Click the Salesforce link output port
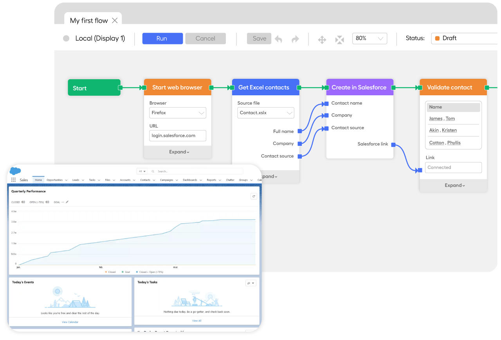 pyautogui.click(x=393, y=144)
